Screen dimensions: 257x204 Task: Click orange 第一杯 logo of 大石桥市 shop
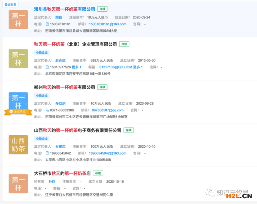(x=18, y=184)
